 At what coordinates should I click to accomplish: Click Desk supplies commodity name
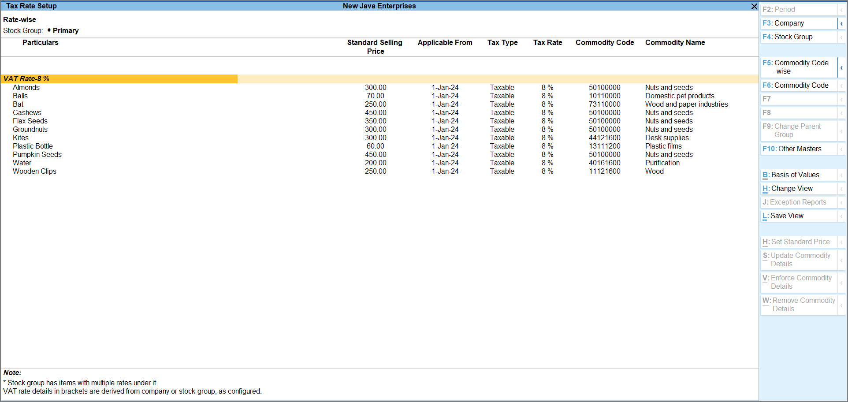point(667,138)
